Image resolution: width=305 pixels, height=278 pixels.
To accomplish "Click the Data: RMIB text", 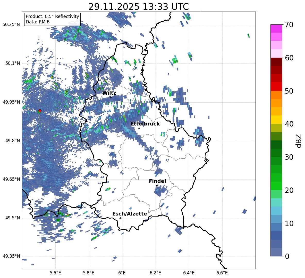I will tap(38, 22).
